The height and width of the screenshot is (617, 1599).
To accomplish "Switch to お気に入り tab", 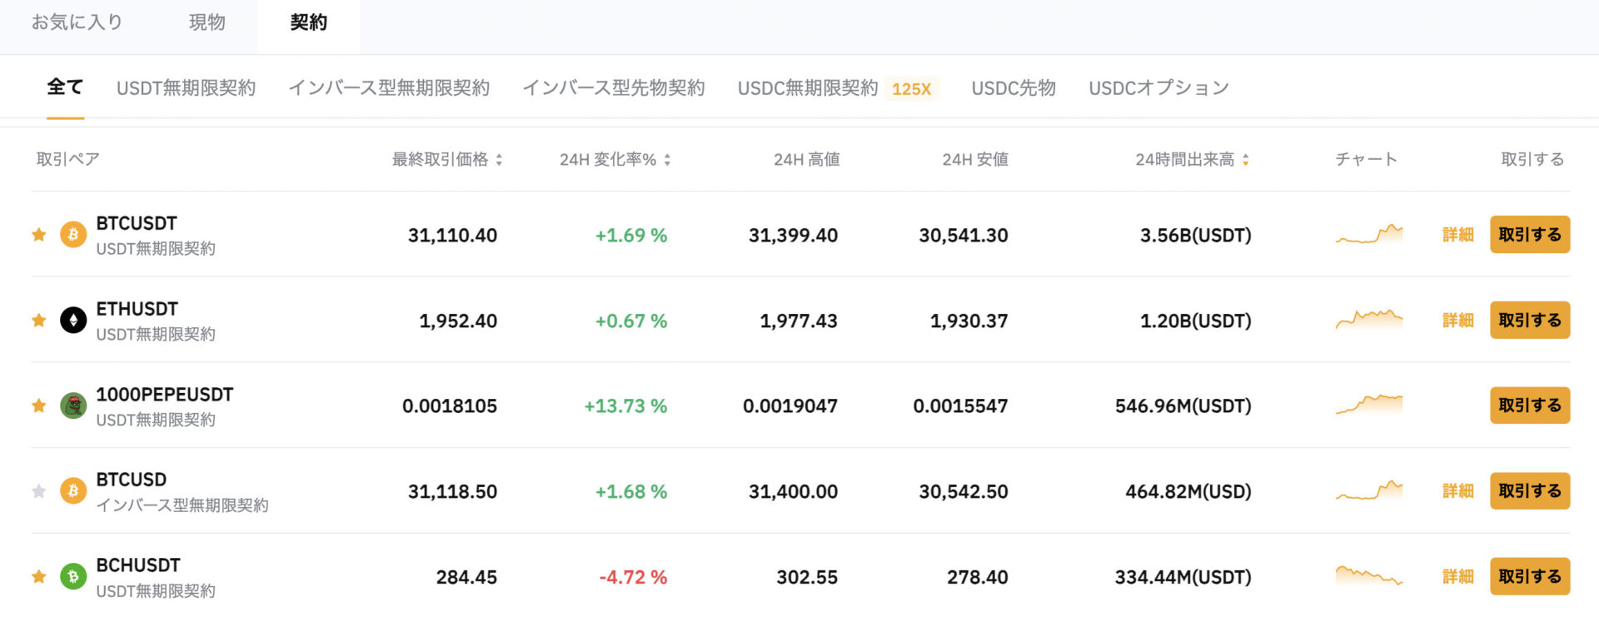I will (x=77, y=22).
